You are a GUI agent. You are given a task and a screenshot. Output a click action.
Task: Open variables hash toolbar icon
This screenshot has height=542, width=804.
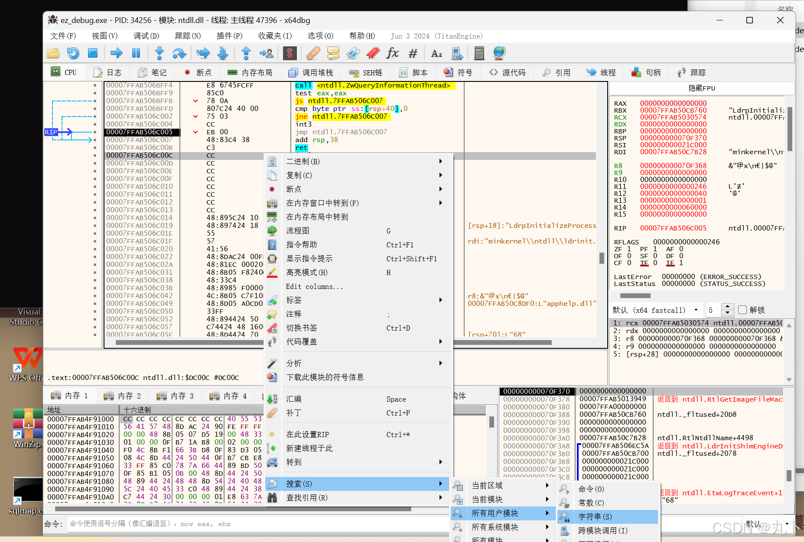coord(413,53)
